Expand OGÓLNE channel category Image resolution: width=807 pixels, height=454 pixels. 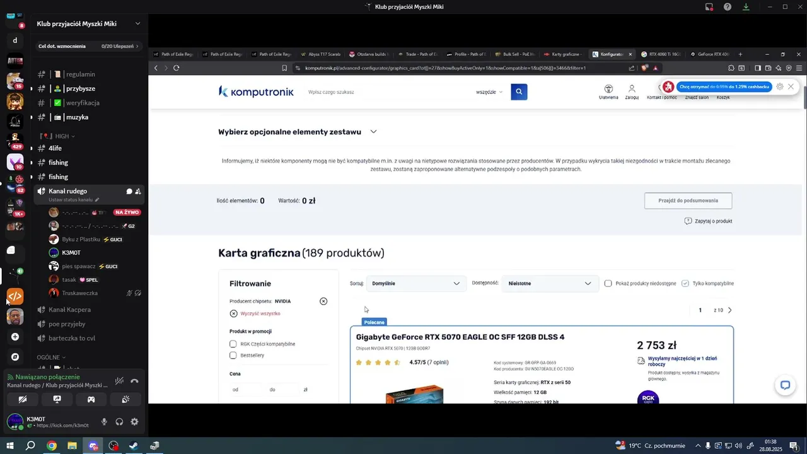pos(50,357)
